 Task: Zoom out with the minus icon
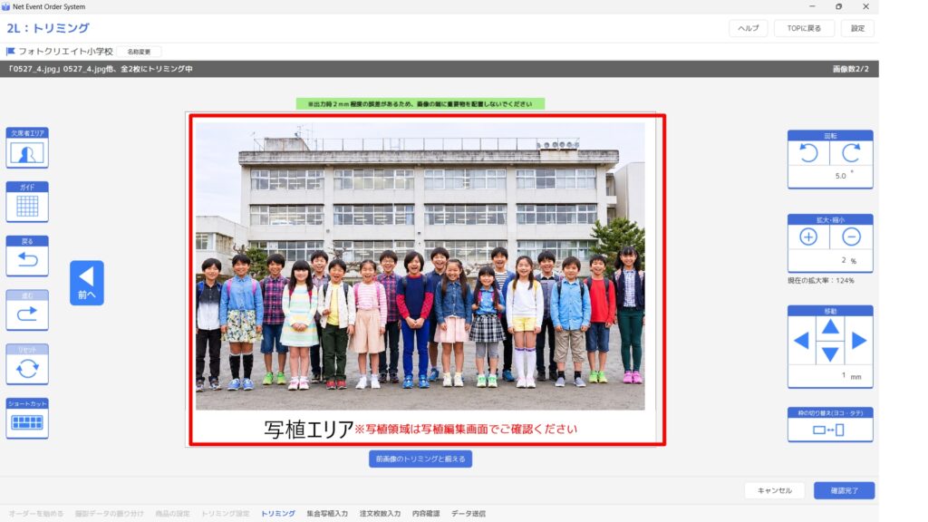(x=851, y=237)
